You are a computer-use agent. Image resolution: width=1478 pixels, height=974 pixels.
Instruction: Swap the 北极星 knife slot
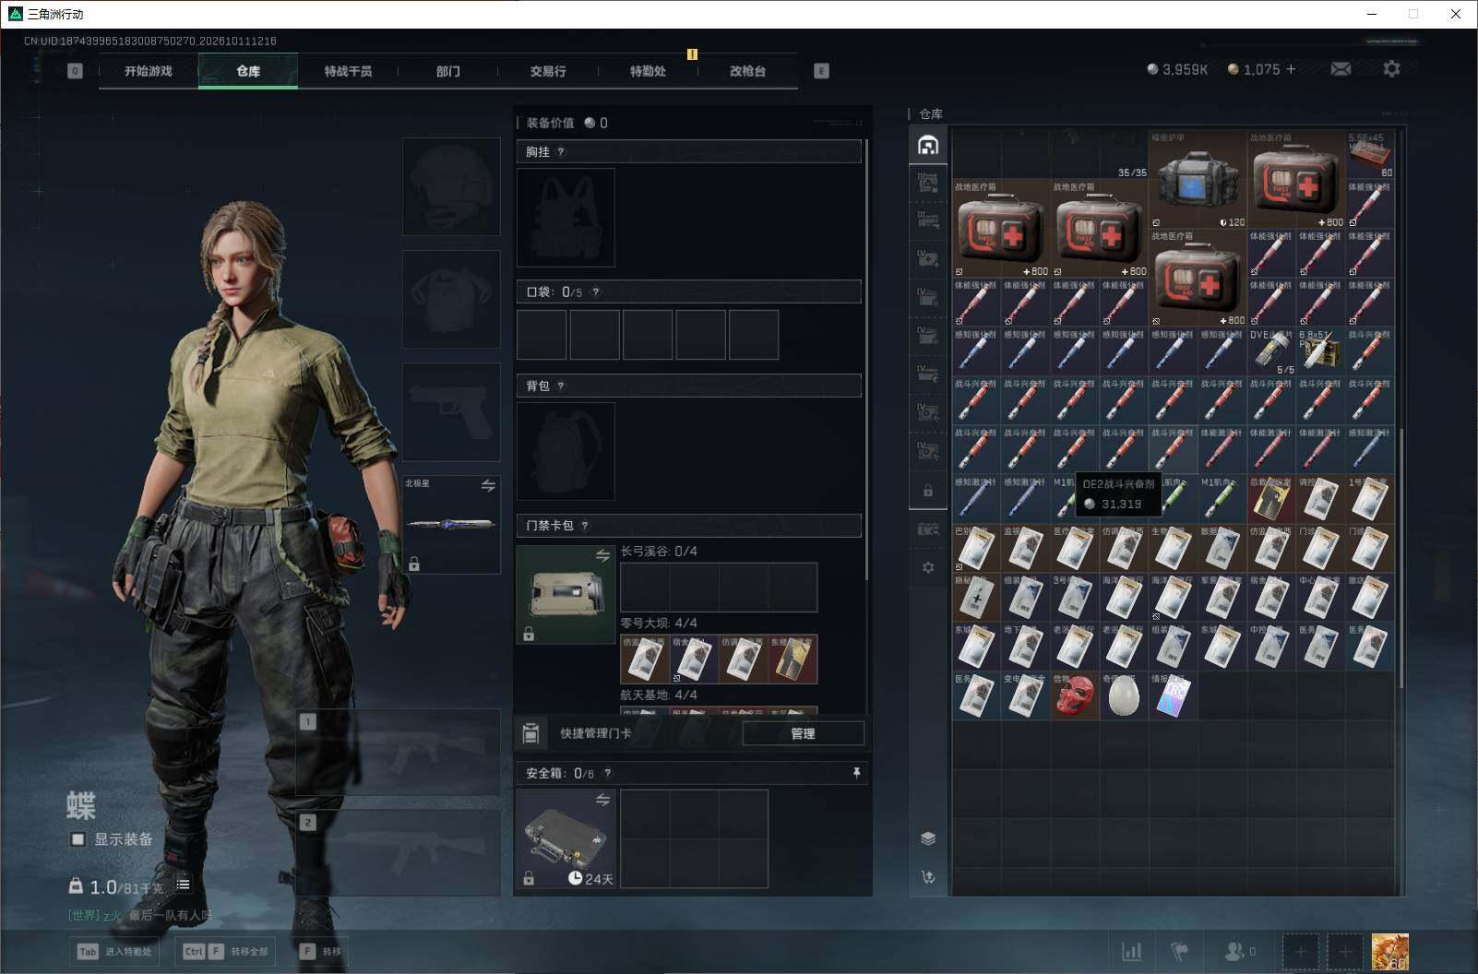(x=488, y=485)
